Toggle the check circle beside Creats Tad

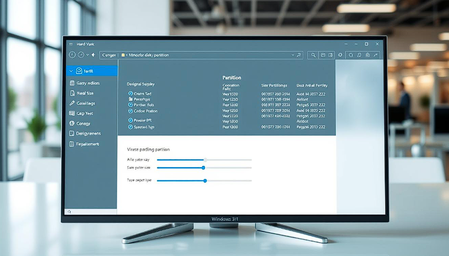click(131, 94)
